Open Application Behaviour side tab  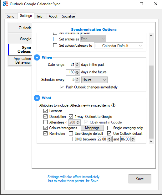coord(20,61)
